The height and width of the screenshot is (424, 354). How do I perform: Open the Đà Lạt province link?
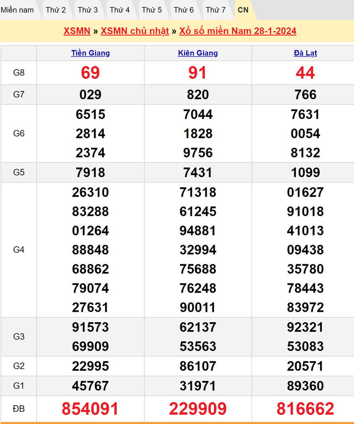pos(305,53)
